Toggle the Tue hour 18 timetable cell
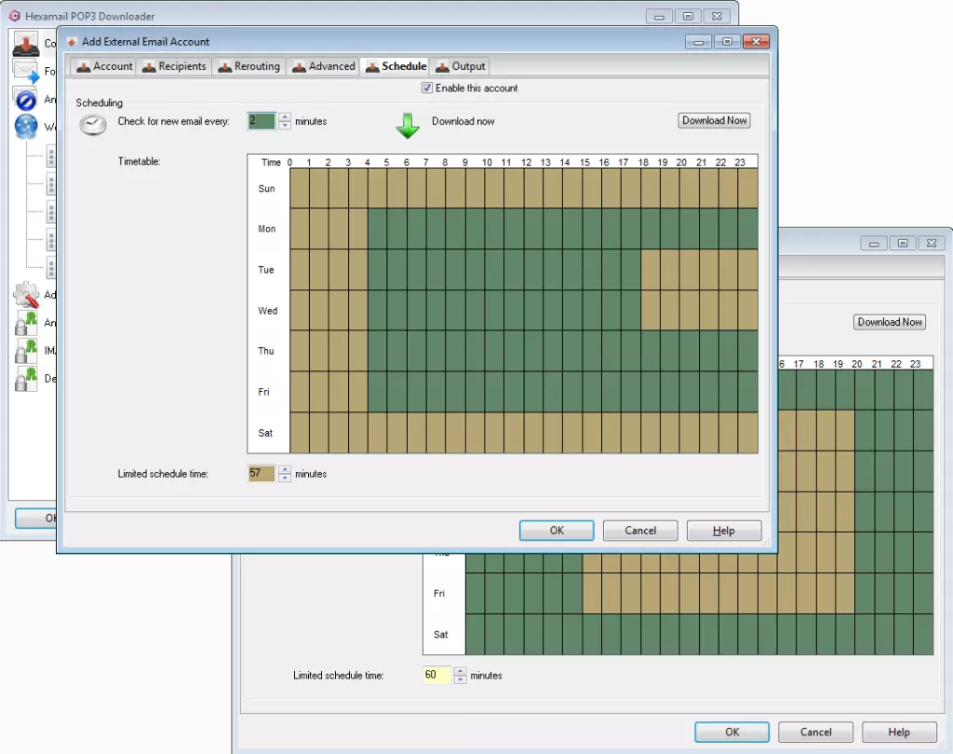 coord(651,270)
